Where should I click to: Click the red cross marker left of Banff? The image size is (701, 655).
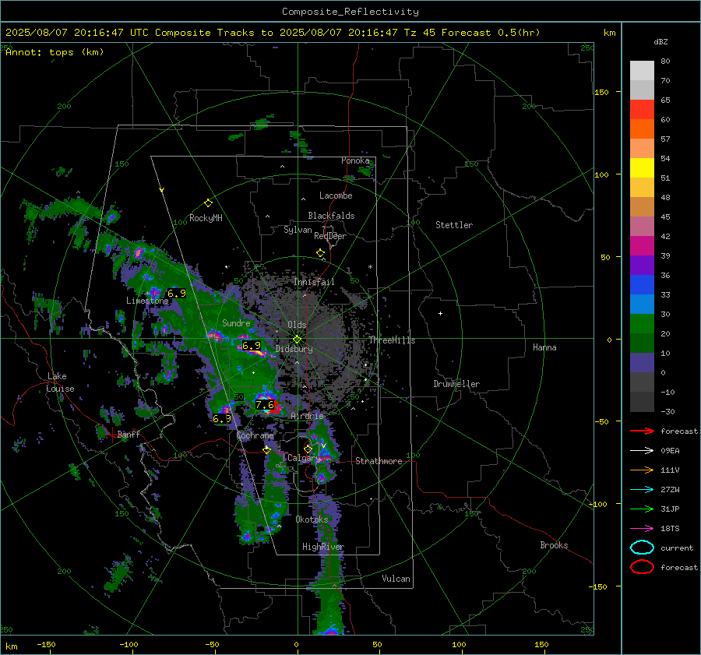pos(111,434)
